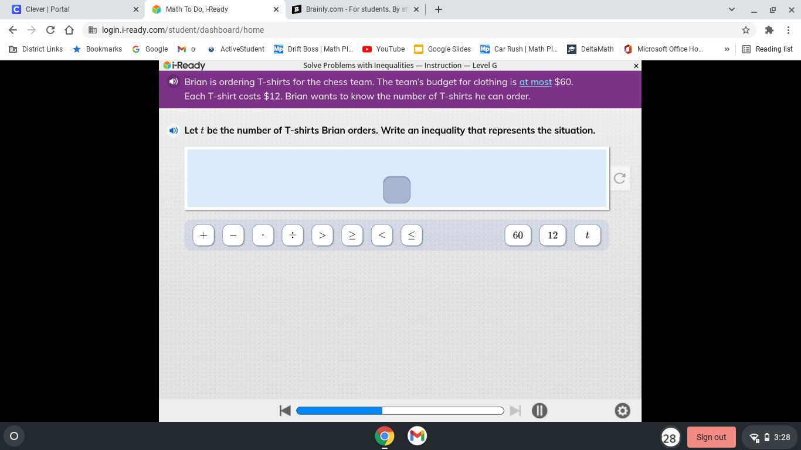The height and width of the screenshot is (450, 801).
Task: Open the Gmail bookmark in bookmarks bar
Action: pos(186,49)
